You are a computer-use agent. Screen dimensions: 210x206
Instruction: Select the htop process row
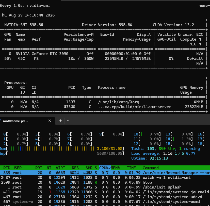(105, 182)
